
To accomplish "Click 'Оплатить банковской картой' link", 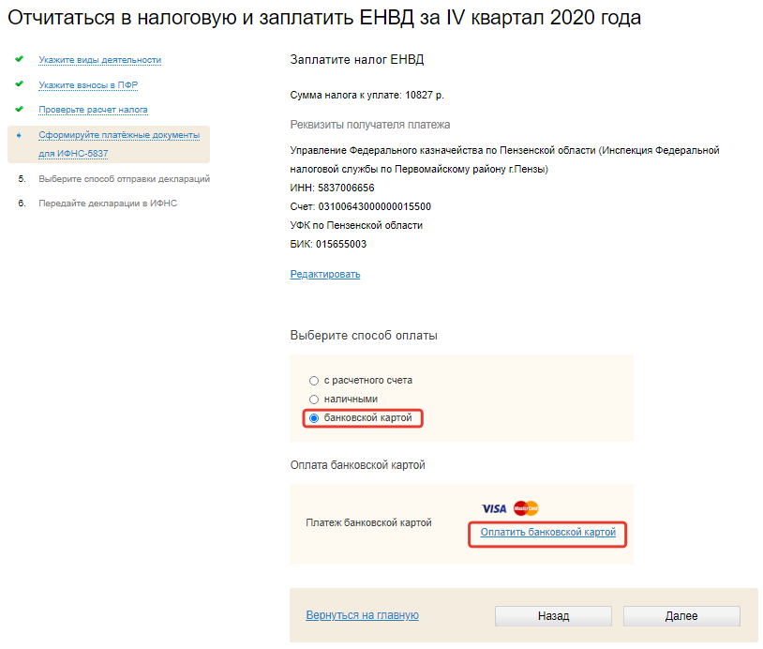I will 547,533.
